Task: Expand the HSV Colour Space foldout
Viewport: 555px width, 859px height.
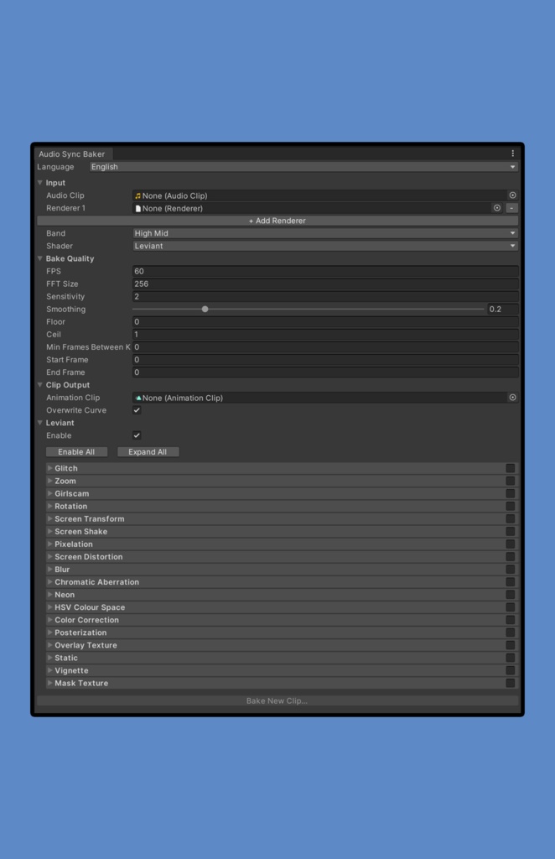Action: click(x=49, y=607)
